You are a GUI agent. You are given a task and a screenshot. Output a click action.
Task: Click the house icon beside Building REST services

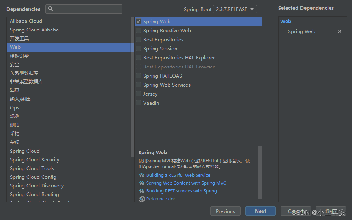(x=141, y=191)
